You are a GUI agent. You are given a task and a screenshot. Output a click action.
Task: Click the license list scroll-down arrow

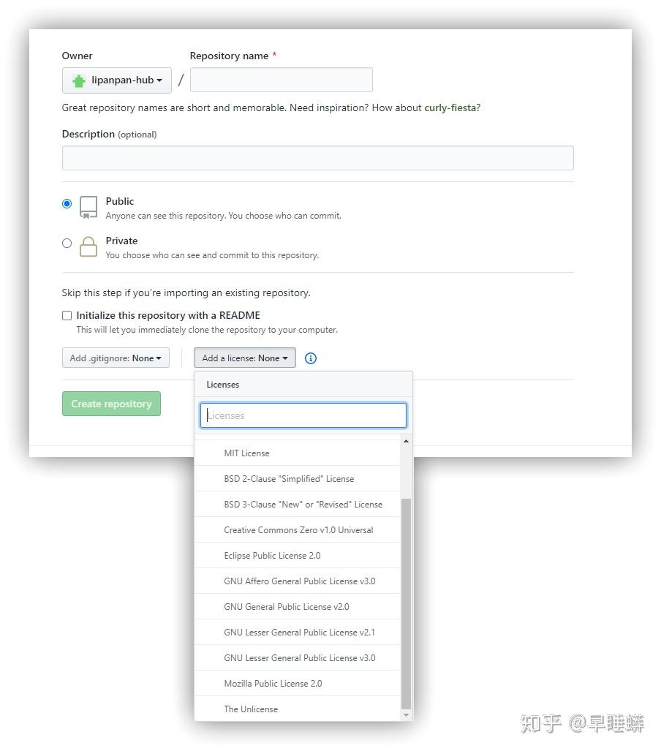coord(407,714)
